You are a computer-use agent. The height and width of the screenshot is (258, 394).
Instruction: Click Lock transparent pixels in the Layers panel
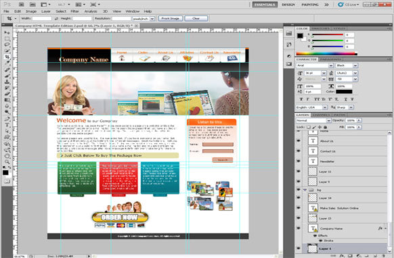click(309, 128)
